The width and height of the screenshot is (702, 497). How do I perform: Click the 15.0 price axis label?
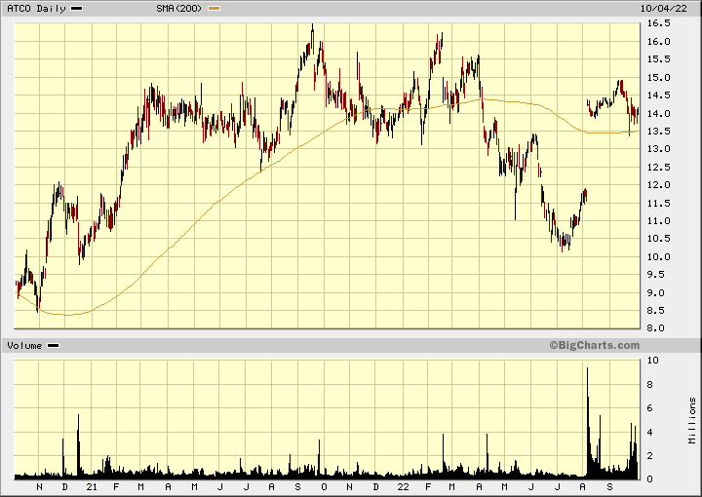[659, 77]
